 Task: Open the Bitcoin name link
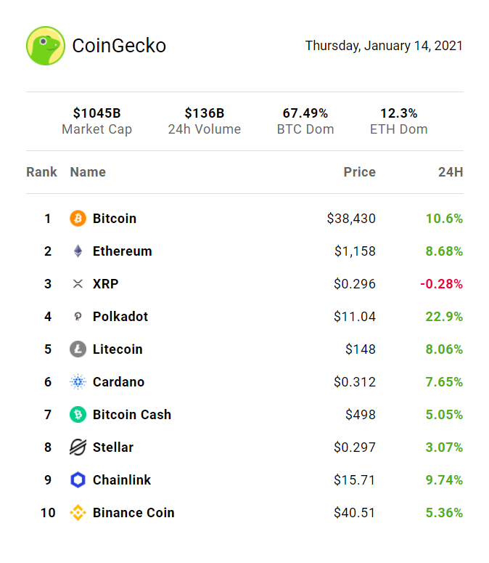115,219
